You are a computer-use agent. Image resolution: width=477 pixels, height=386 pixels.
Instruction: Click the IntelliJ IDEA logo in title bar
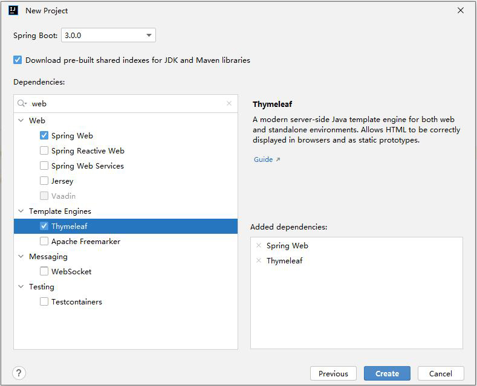click(x=13, y=10)
